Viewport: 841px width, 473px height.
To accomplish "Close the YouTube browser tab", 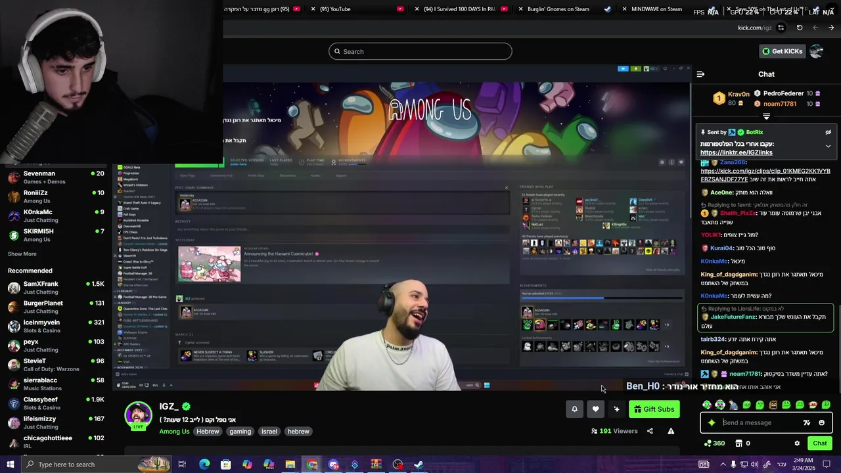I will (x=313, y=9).
